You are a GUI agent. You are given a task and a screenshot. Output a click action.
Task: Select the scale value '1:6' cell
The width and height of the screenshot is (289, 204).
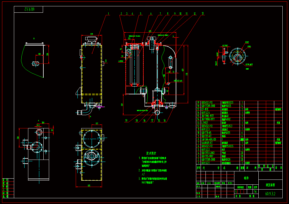[255, 192]
